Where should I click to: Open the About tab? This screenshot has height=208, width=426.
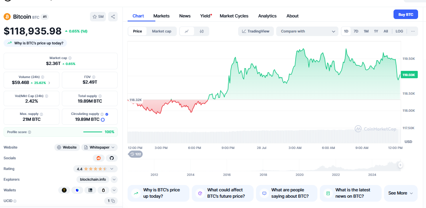[292, 16]
